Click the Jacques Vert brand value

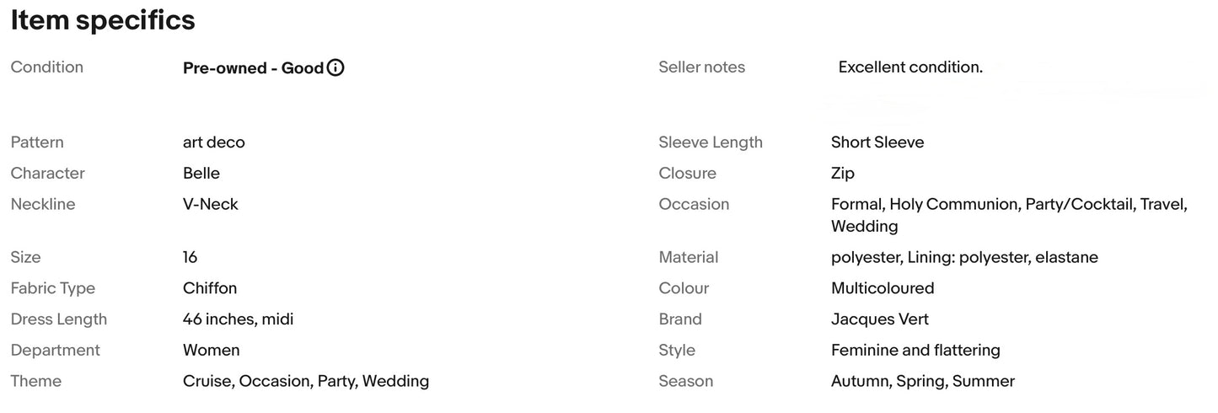pos(880,319)
